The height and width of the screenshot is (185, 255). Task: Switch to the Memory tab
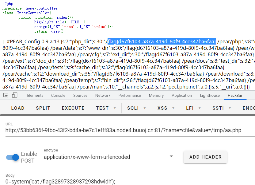pos(156,95)
